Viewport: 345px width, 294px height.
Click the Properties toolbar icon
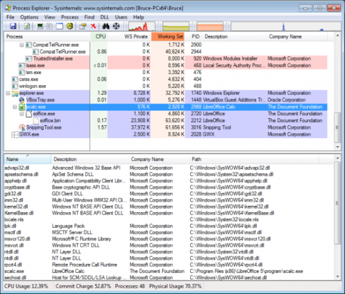(83, 26)
